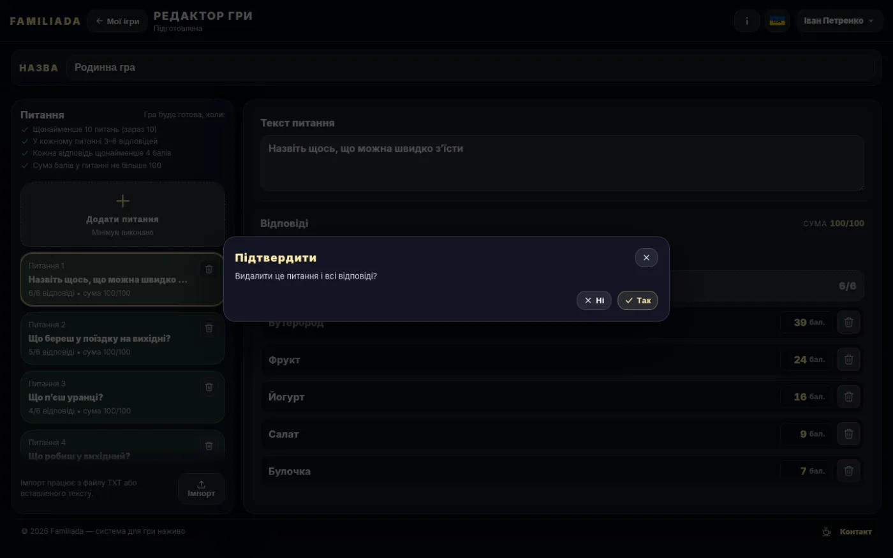Remove the Йогурт answer via trash icon
The height and width of the screenshot is (558, 893).
[x=848, y=397]
